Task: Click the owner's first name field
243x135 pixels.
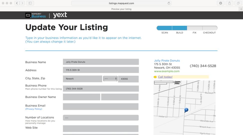Action: pyautogui.click(x=81, y=97)
